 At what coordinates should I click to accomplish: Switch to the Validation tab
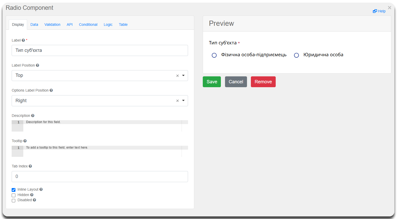pyautogui.click(x=52, y=25)
